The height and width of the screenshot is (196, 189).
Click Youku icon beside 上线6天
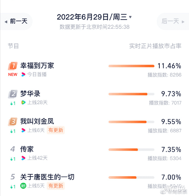click(24, 130)
